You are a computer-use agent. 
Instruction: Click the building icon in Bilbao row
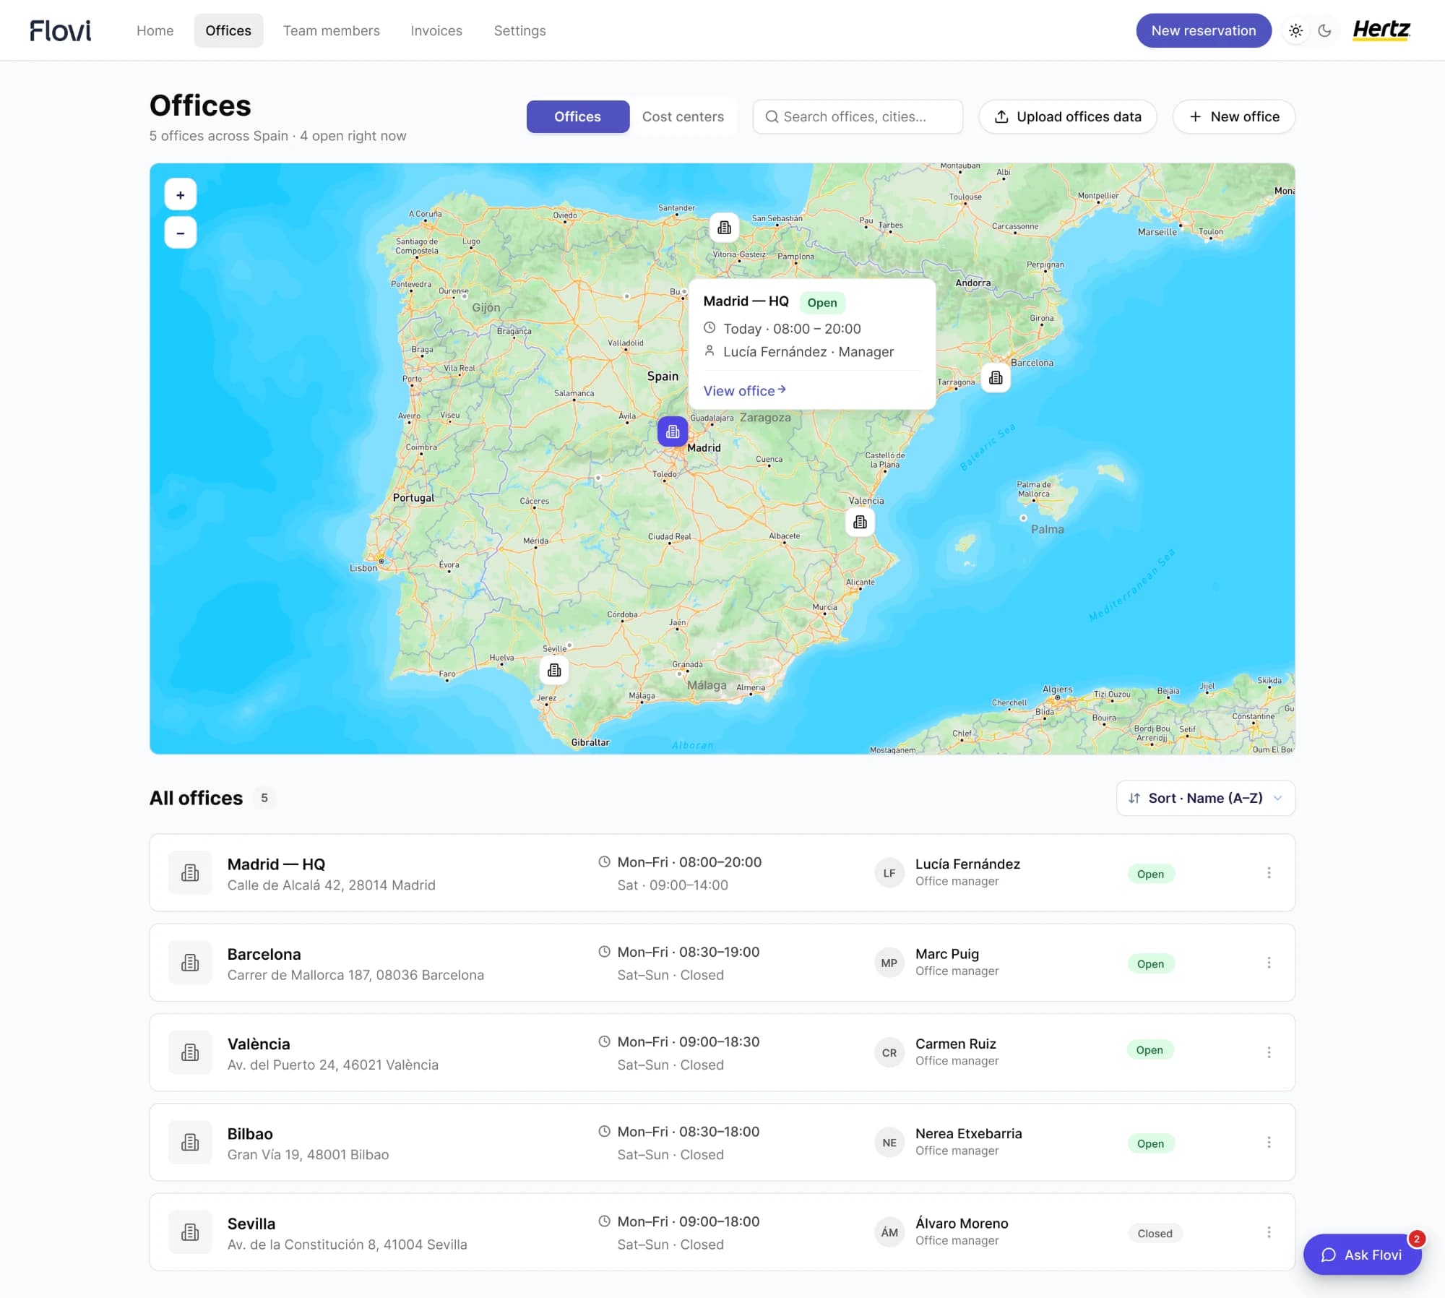click(x=190, y=1142)
